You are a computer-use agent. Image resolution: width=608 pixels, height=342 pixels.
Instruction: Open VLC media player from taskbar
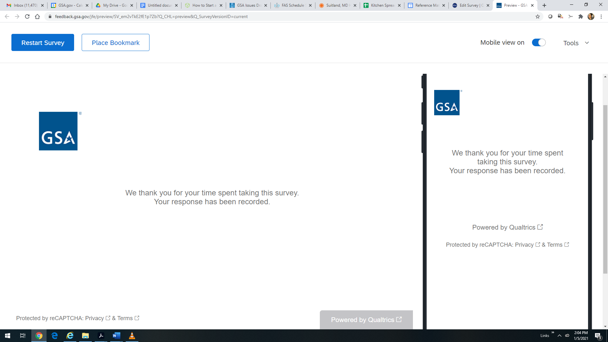click(132, 336)
